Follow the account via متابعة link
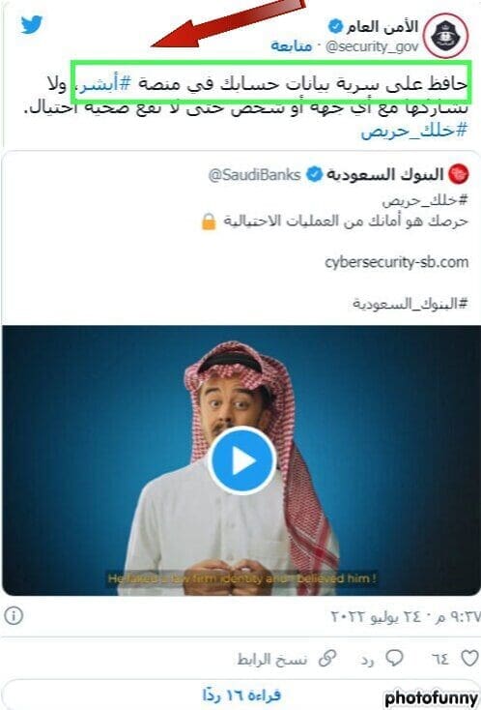 pos(292,46)
